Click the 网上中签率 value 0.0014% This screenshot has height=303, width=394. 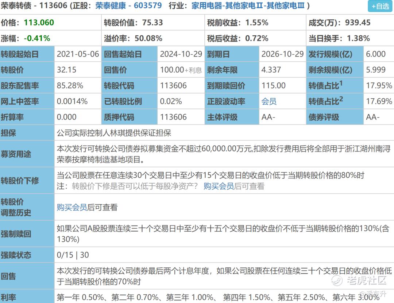click(72, 101)
